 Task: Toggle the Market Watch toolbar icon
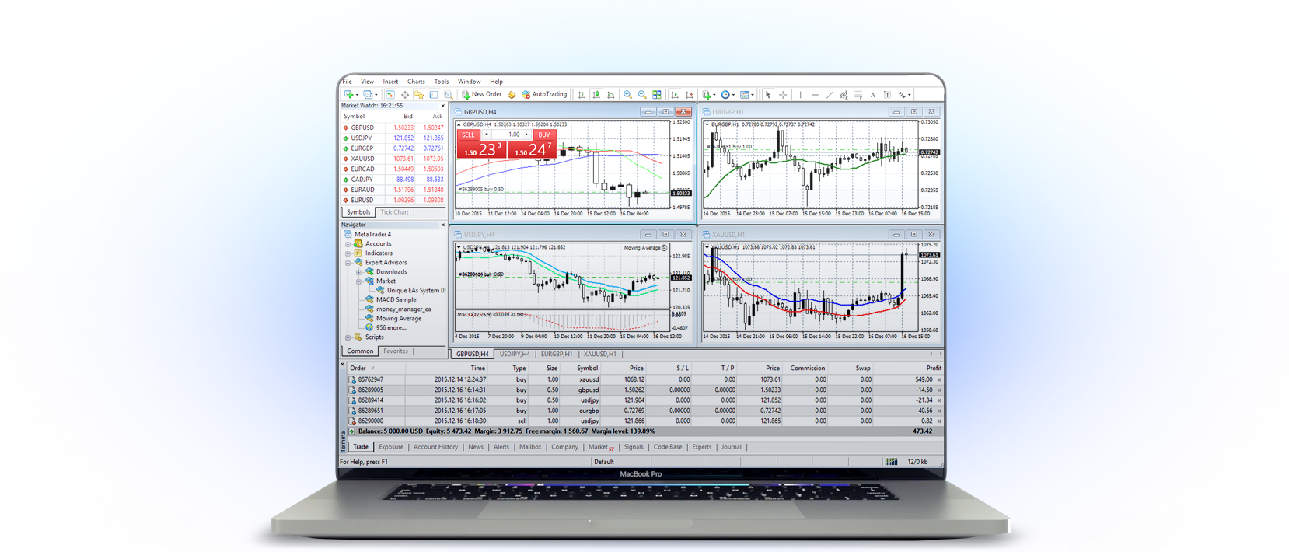click(390, 95)
